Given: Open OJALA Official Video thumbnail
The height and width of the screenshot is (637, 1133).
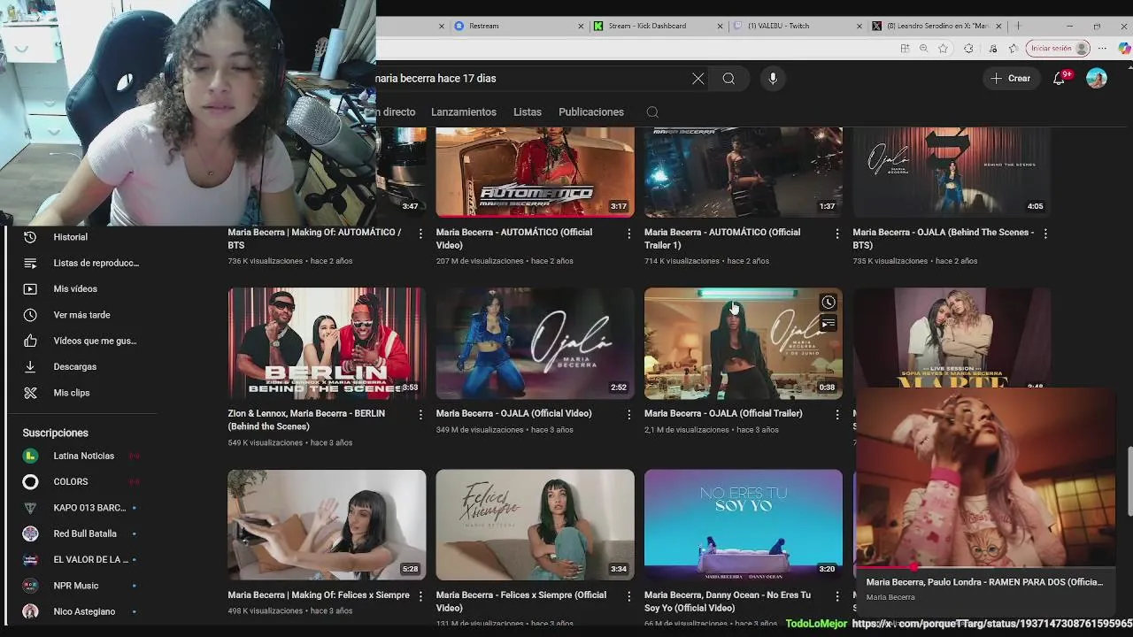Looking at the screenshot, I should click(535, 343).
